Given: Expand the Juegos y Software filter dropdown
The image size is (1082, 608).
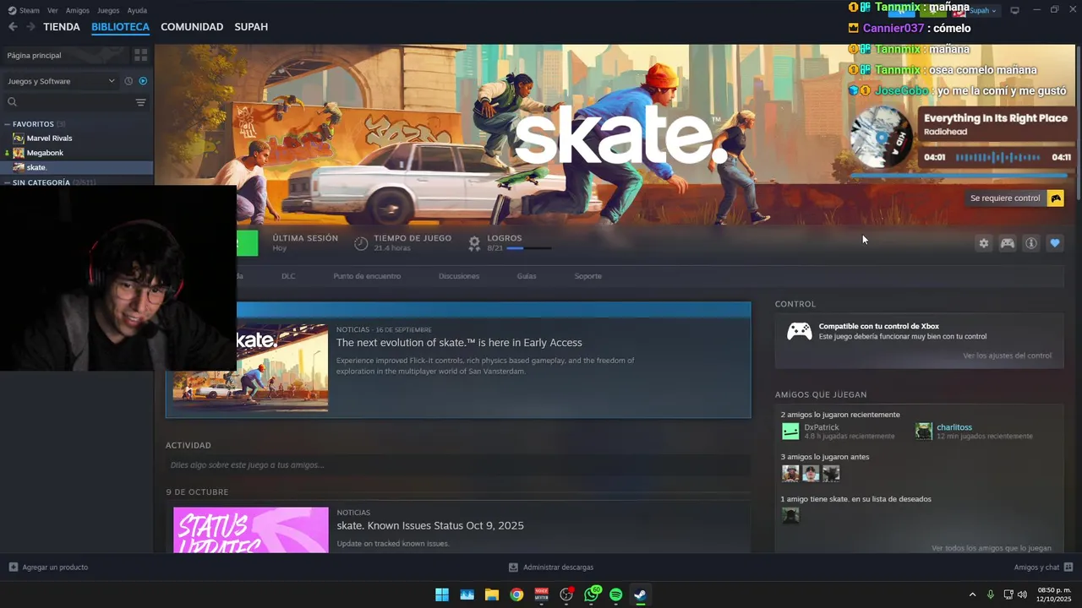Looking at the screenshot, I should tap(61, 81).
